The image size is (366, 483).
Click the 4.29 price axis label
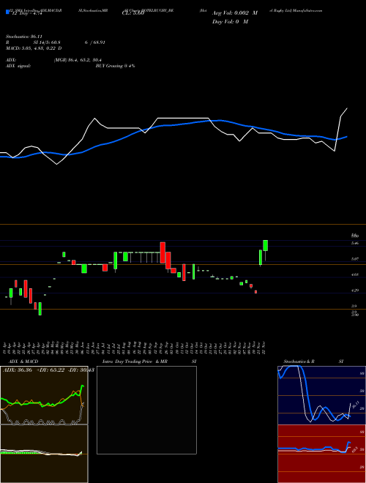[355, 291]
